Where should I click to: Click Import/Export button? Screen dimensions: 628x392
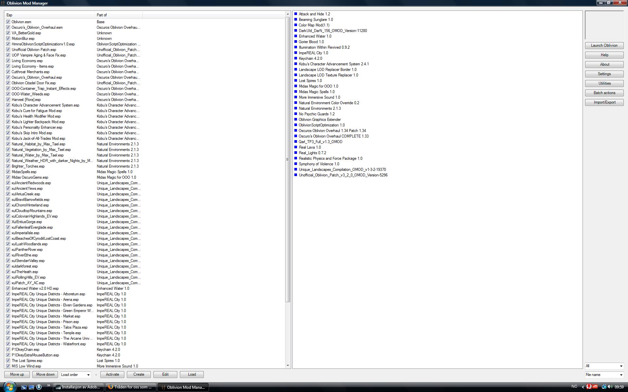604,102
